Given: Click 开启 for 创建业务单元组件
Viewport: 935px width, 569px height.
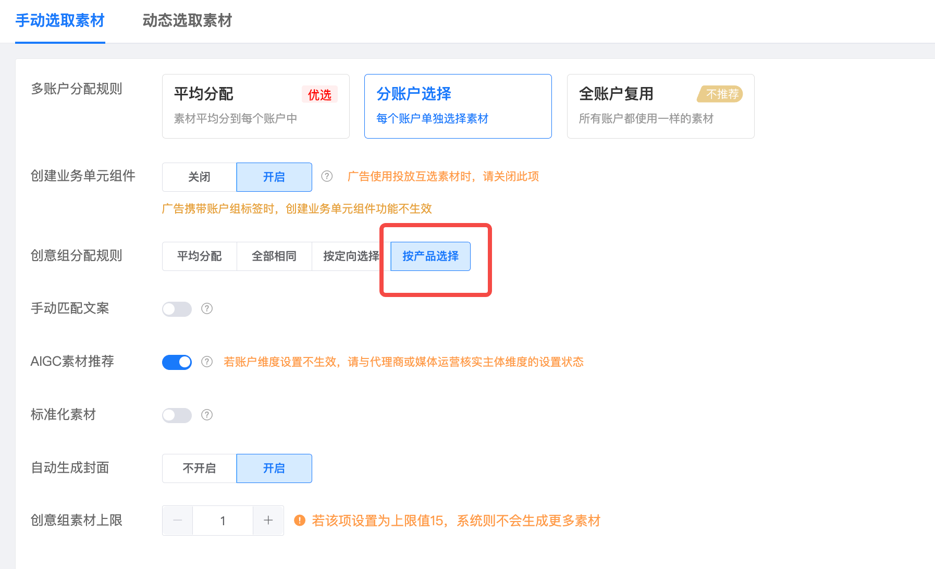Looking at the screenshot, I should 274,177.
